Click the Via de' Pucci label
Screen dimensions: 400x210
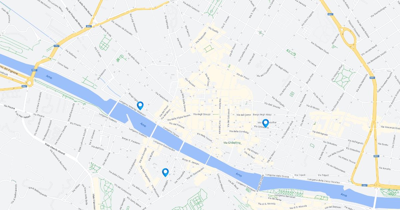tap(243, 76)
